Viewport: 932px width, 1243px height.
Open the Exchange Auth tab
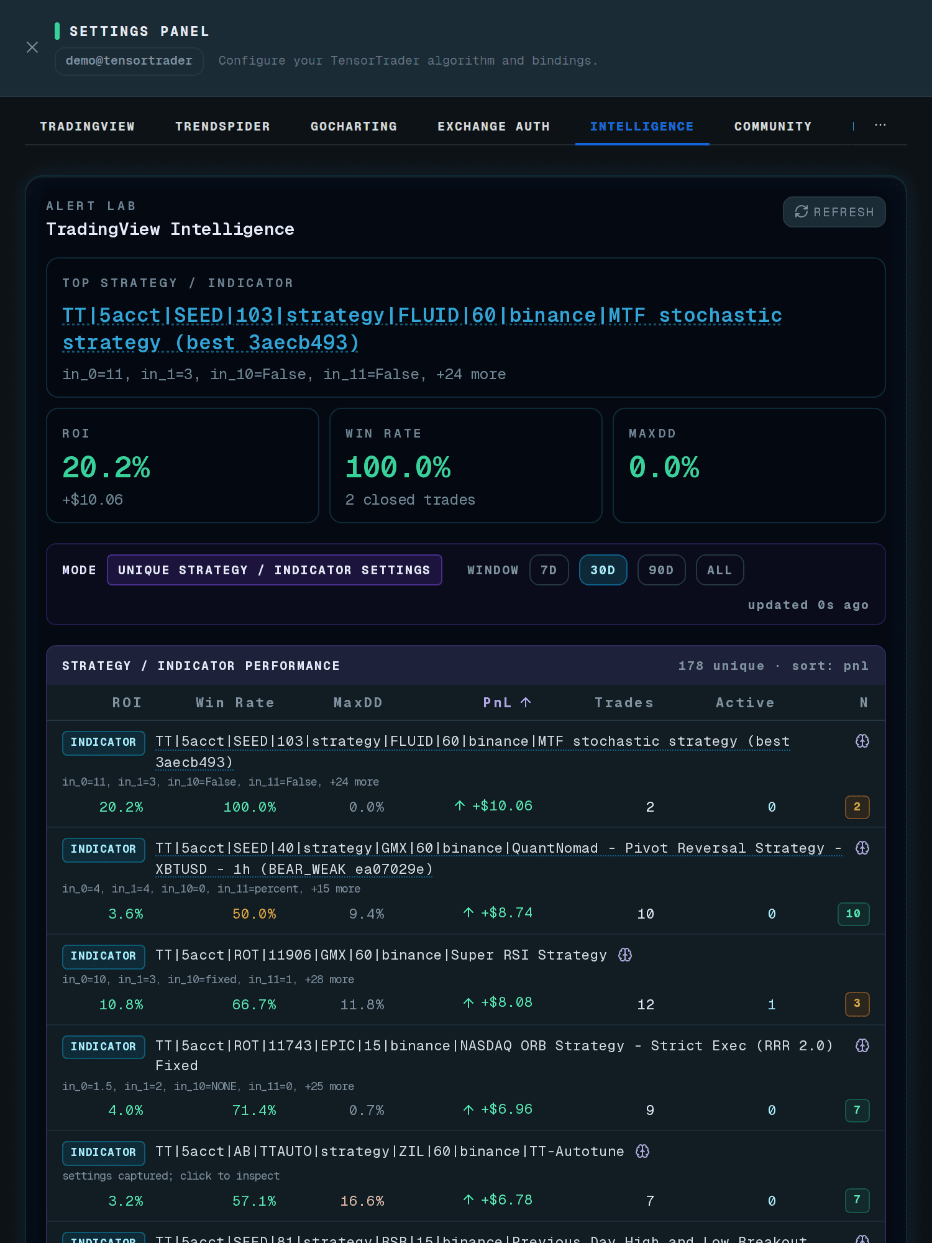point(494,126)
